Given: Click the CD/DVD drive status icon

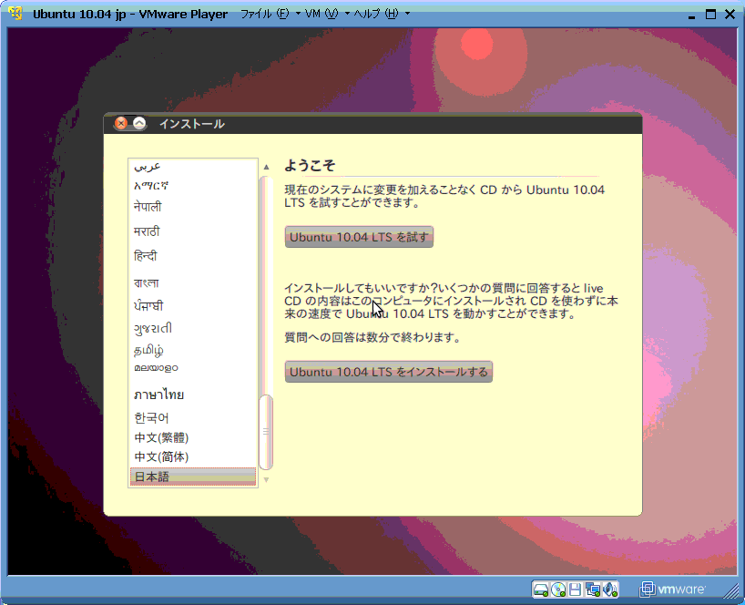Looking at the screenshot, I should click(558, 590).
